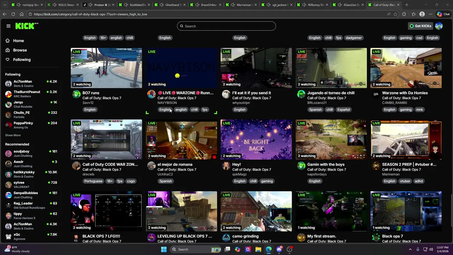Click qskMagz channel avatar
Image resolution: width=453 pixels, height=255 pixels.
point(226,166)
